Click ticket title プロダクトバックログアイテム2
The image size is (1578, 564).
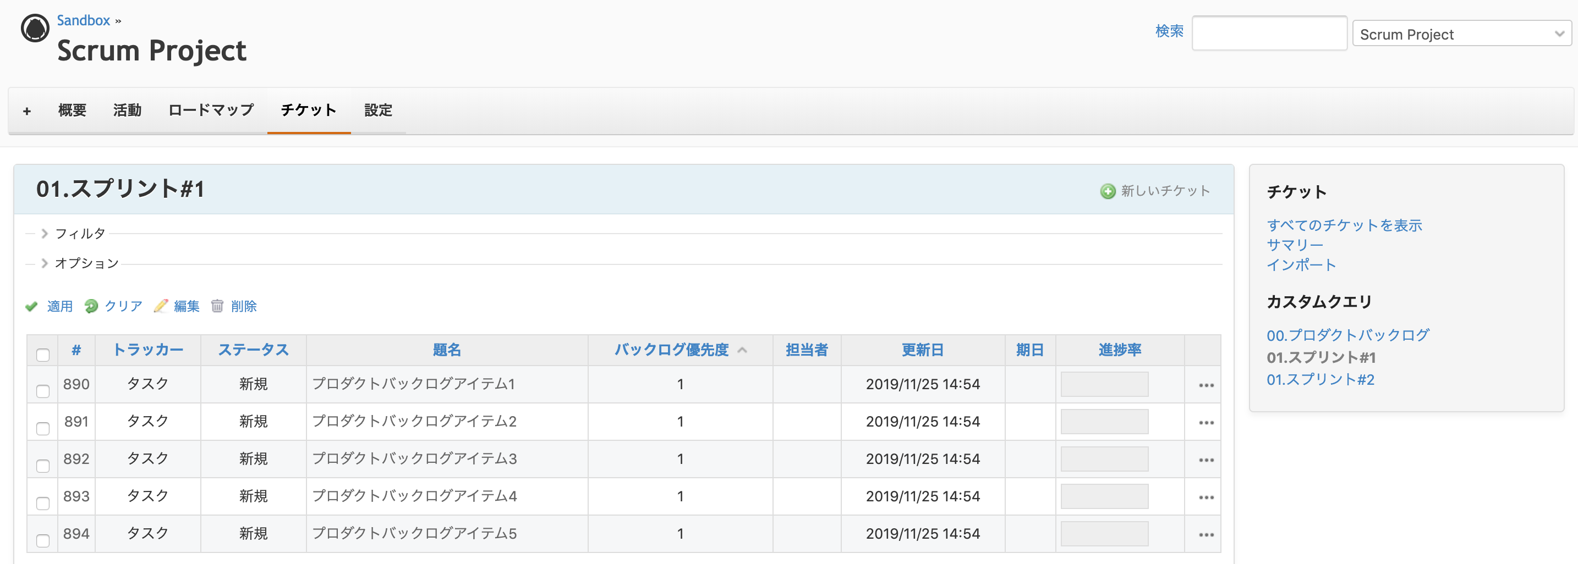point(415,421)
